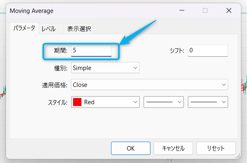
Task: Select the パラメータ tab
Action: (x=24, y=29)
